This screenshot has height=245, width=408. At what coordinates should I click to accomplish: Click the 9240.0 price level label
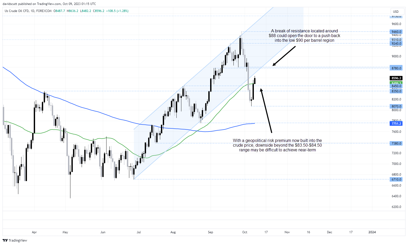[396, 44]
